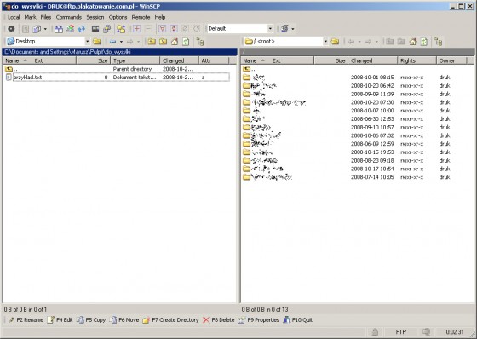Refresh the local panel
The width and height of the screenshot is (477, 339).
[186, 42]
